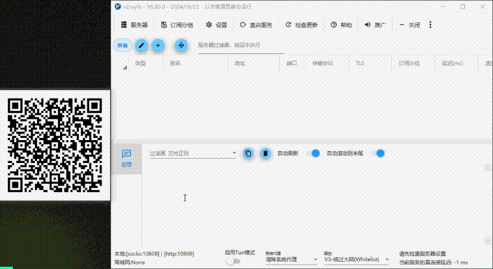This screenshot has height=269, width=493.
Task: Click the server list icon beside 服务器
Action: click(x=124, y=25)
